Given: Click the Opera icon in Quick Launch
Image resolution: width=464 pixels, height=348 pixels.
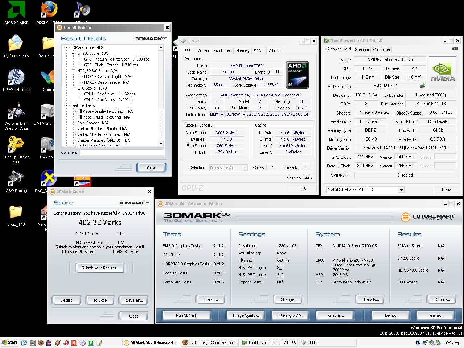Looking at the screenshot, I should tap(66, 343).
